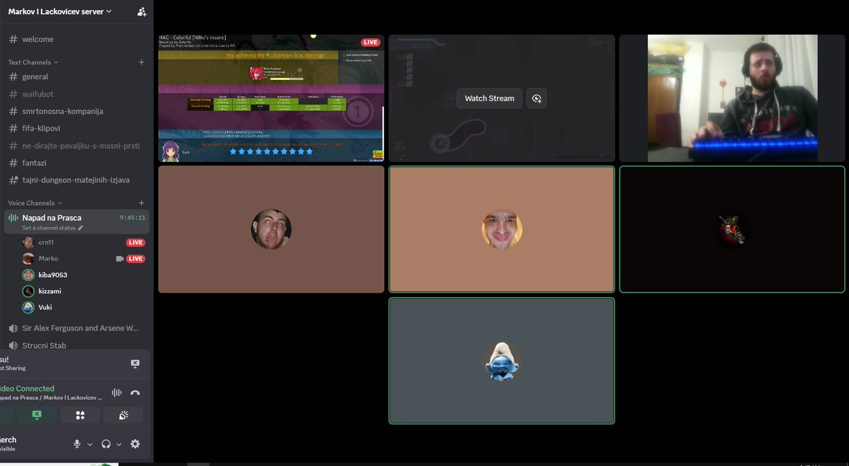Collapse the Text Channels category

(x=31, y=62)
